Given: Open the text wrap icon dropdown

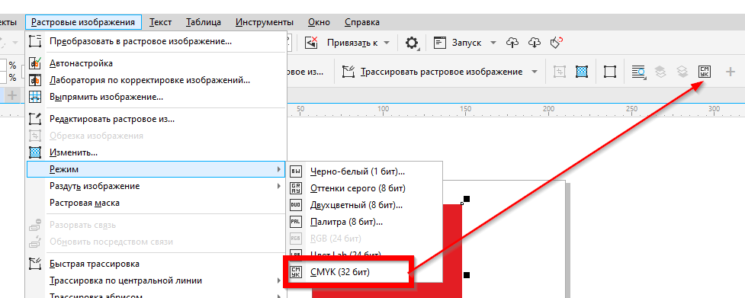Looking at the screenshot, I should [x=638, y=72].
